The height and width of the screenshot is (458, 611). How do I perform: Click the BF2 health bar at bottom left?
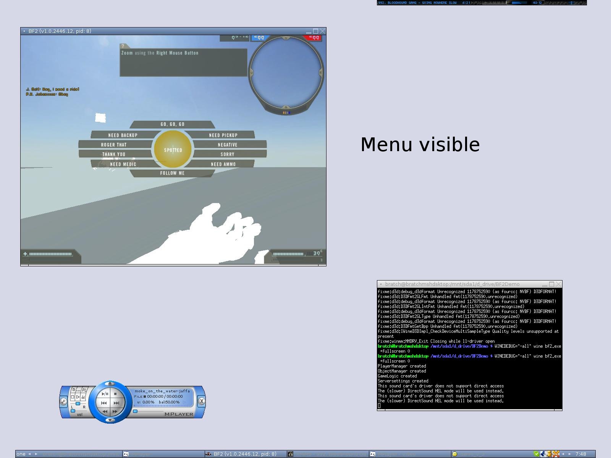point(50,254)
